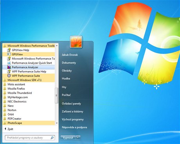
Task: Select the PDFCreator entry
Action: click(29, 119)
